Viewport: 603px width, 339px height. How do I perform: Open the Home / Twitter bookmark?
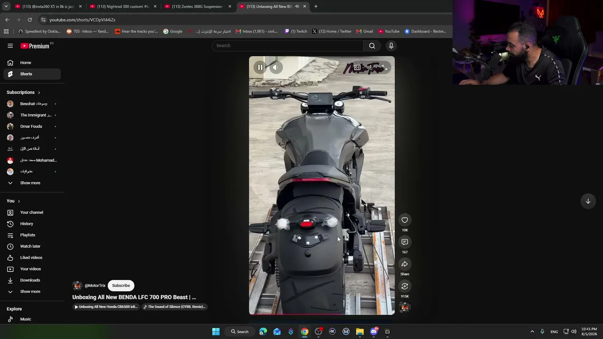(332, 32)
